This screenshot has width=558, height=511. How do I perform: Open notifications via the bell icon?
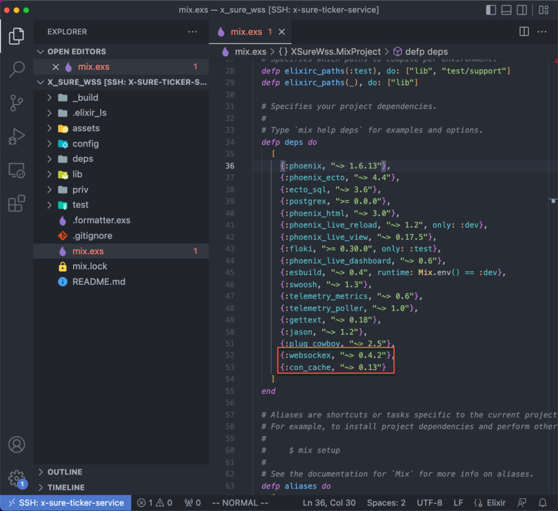[x=542, y=502]
